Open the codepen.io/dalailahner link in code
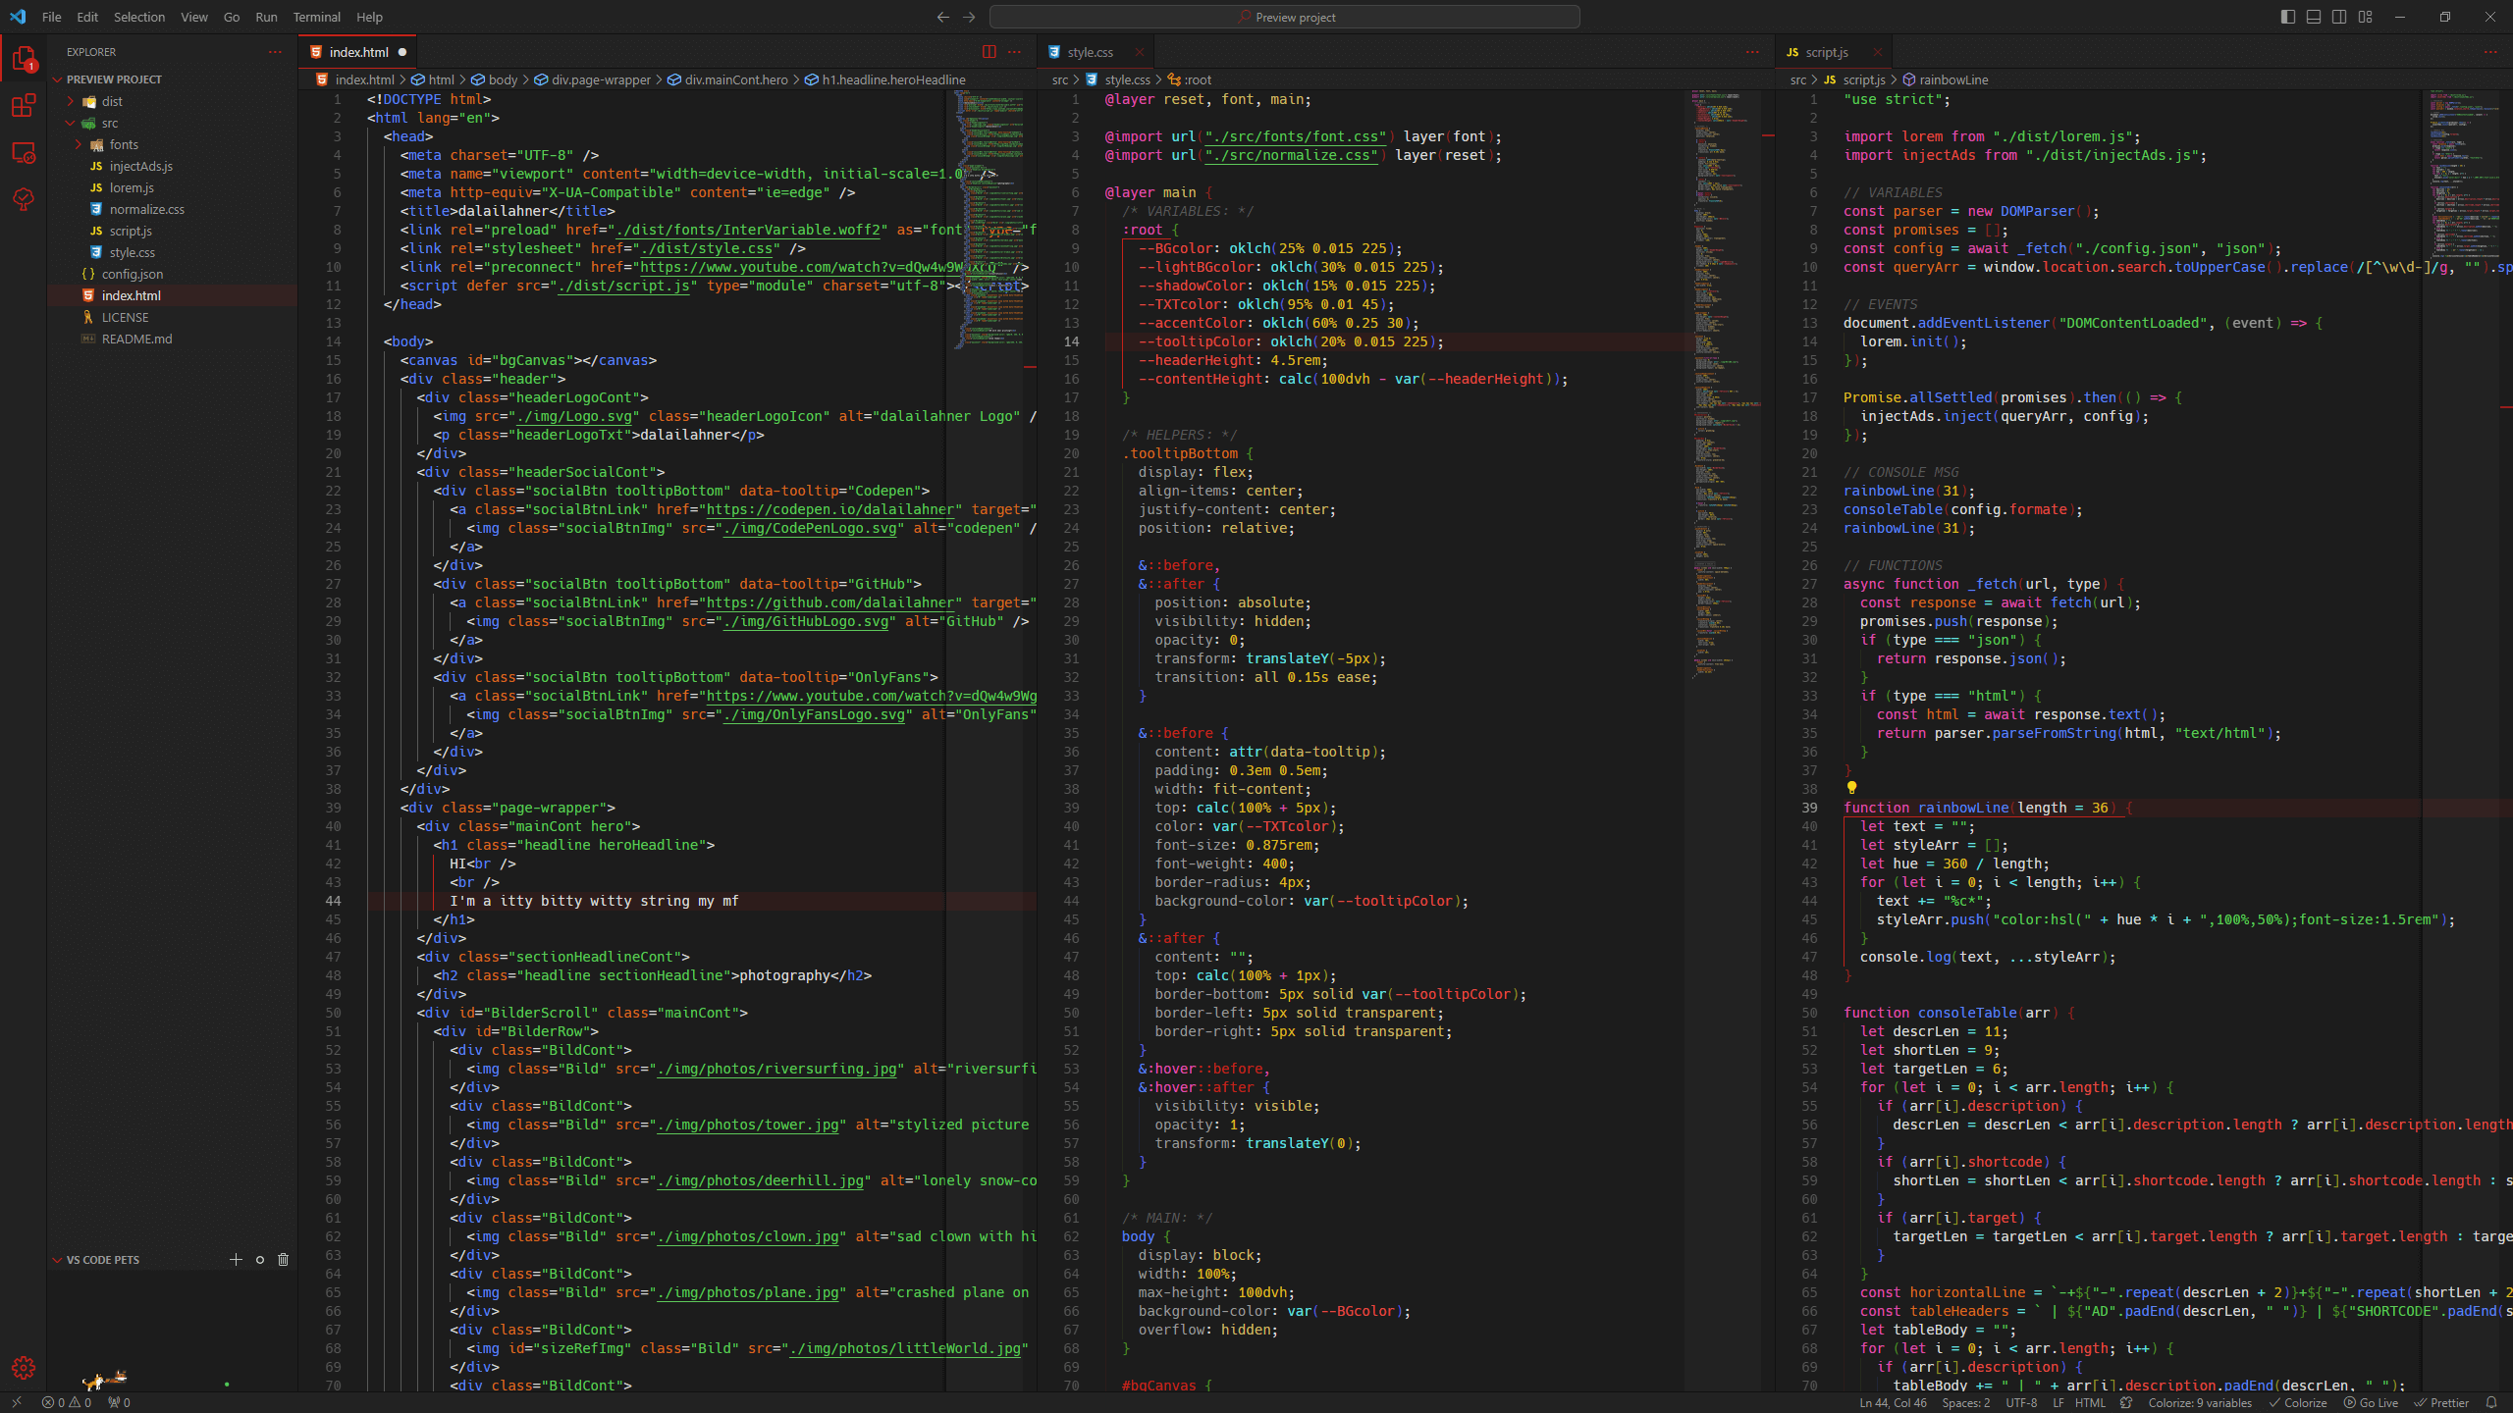Viewport: 2513px width, 1413px height. (x=829, y=509)
